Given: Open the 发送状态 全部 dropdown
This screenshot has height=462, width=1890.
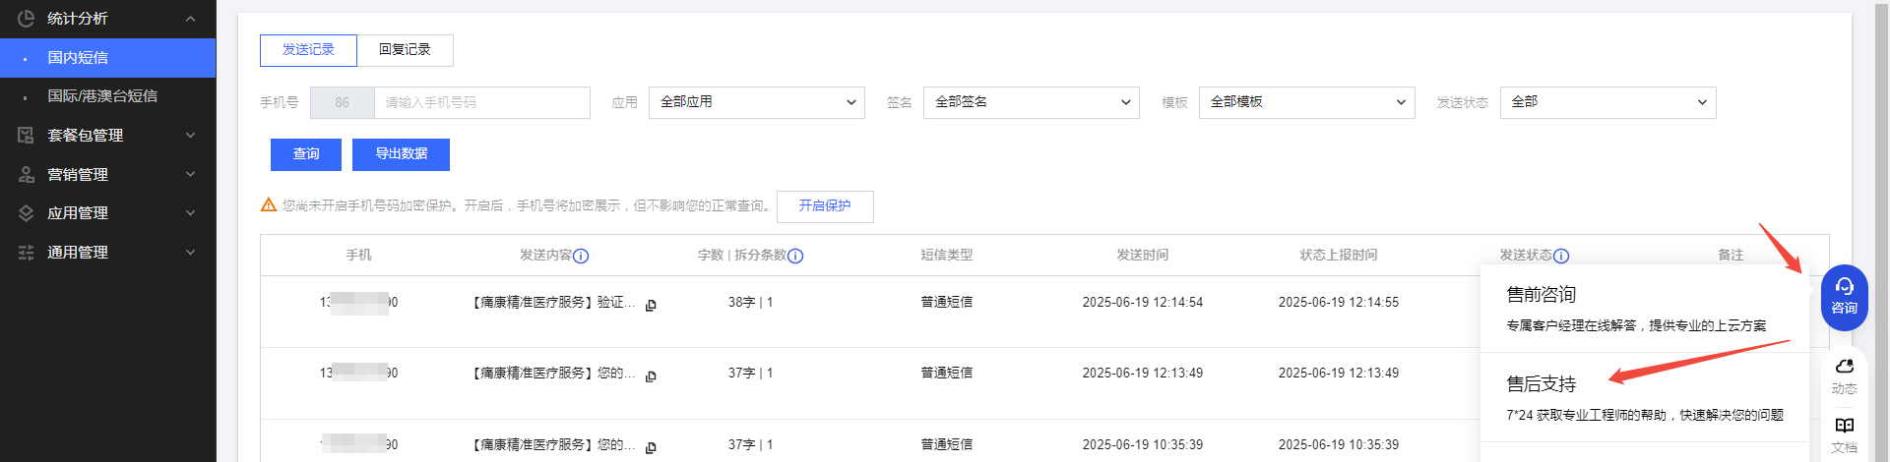Looking at the screenshot, I should [1607, 102].
